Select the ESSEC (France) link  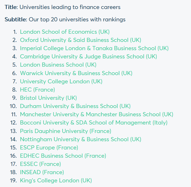coord(40,164)
